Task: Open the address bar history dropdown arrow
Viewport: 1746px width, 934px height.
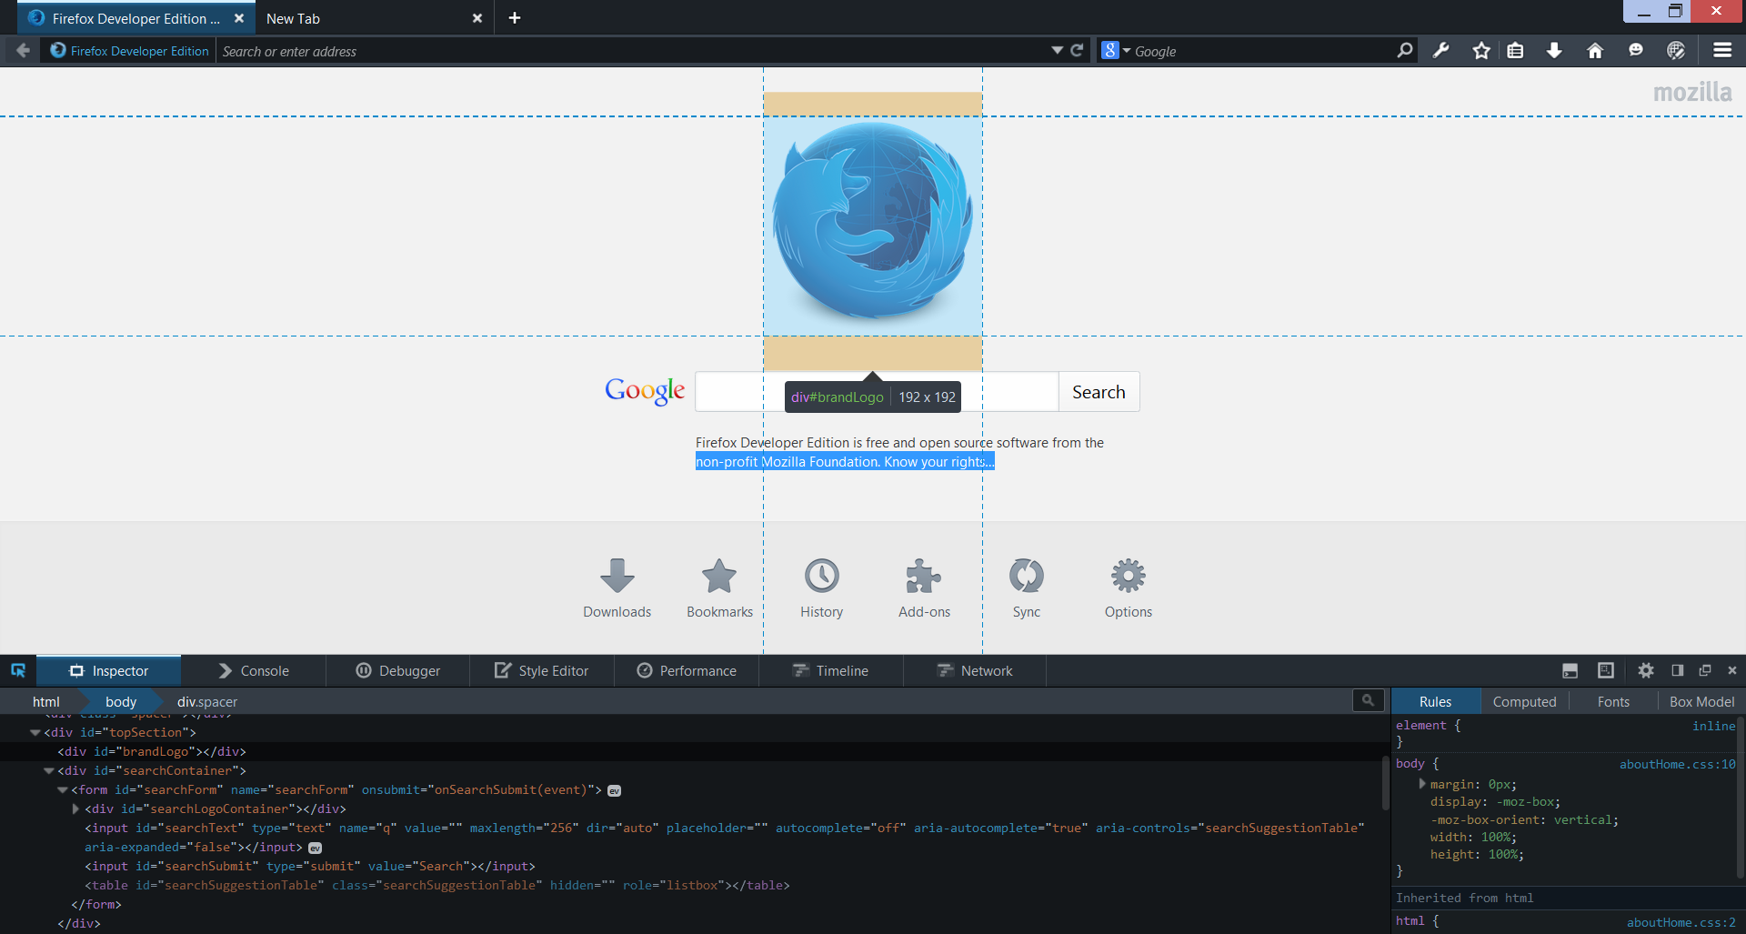Action: pos(1057,51)
